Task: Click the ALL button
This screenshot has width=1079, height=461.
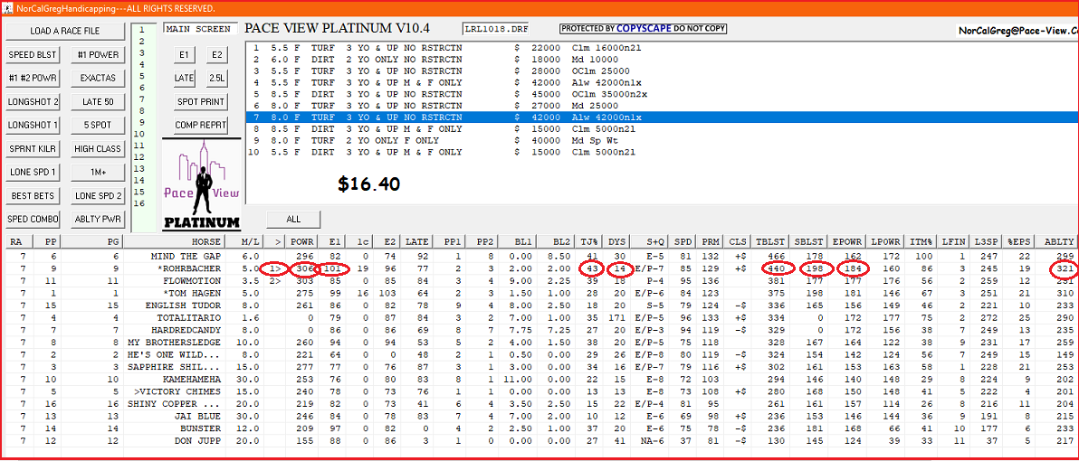Action: pos(294,219)
